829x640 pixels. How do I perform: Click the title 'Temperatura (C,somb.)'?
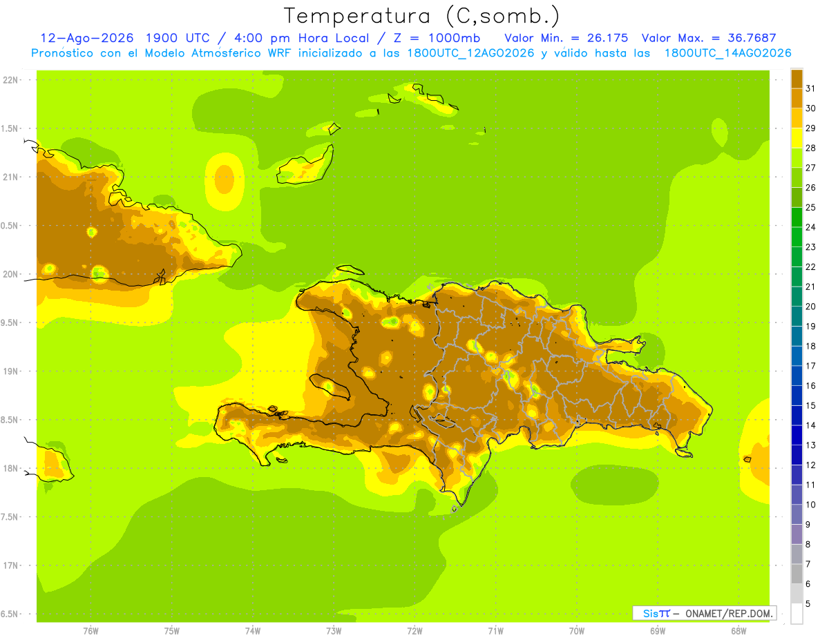pos(422,16)
